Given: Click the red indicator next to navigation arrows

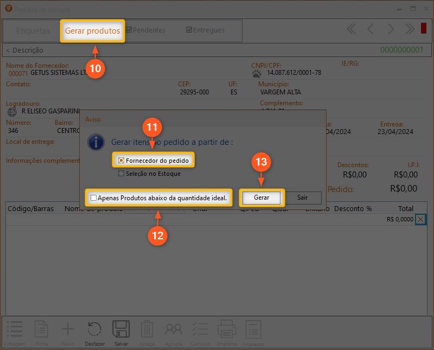Looking at the screenshot, I should point(424,29).
